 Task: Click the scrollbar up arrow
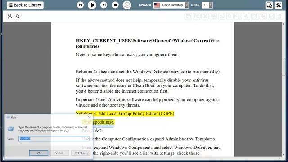point(284,24)
